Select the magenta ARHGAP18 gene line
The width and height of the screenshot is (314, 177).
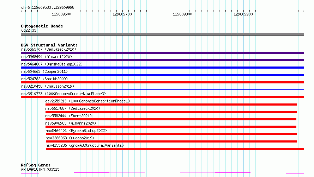162,172
